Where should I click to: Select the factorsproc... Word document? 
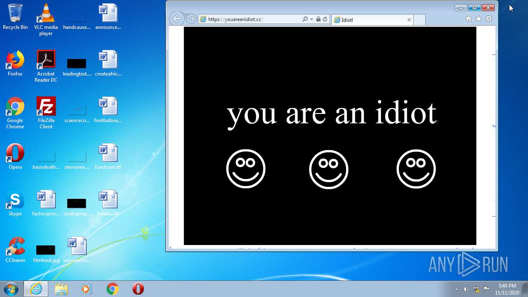[46, 203]
